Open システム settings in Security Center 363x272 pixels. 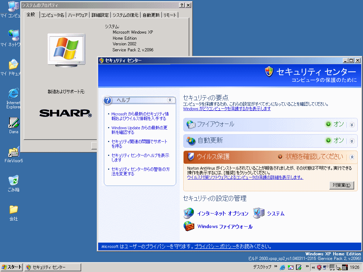(275, 214)
